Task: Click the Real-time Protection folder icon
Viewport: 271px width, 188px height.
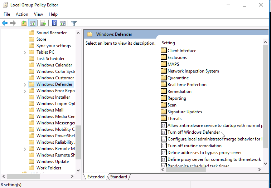Action: pos(164,84)
